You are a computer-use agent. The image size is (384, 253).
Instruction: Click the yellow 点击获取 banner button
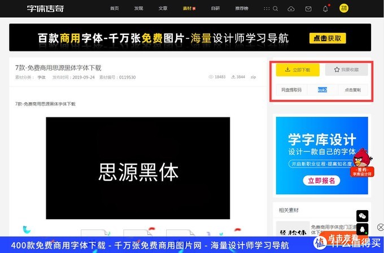point(328,38)
